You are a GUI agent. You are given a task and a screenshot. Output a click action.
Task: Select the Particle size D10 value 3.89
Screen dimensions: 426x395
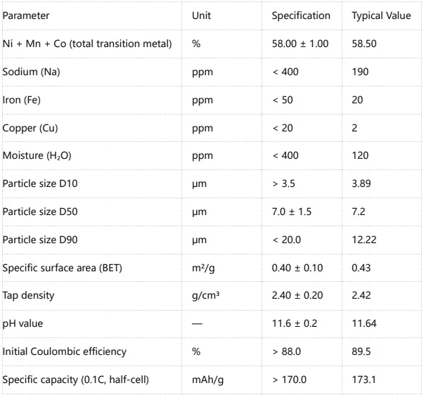pyautogui.click(x=361, y=183)
